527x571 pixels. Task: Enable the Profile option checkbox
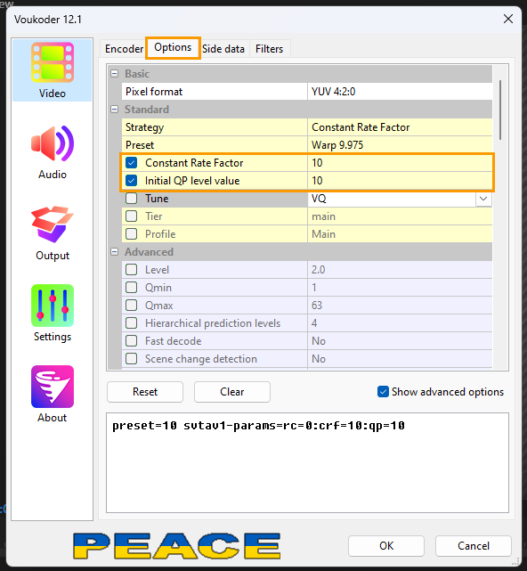point(132,233)
